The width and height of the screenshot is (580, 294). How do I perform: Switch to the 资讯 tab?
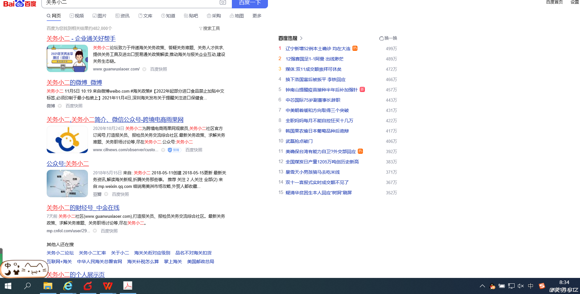pyautogui.click(x=122, y=16)
